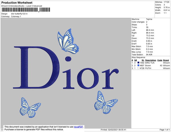Click the top butterfly embroidery graphic
The height and width of the screenshot is (132, 171).
point(68,41)
